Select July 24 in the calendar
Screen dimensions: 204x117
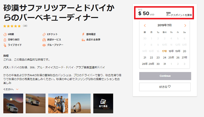click(x=164, y=57)
